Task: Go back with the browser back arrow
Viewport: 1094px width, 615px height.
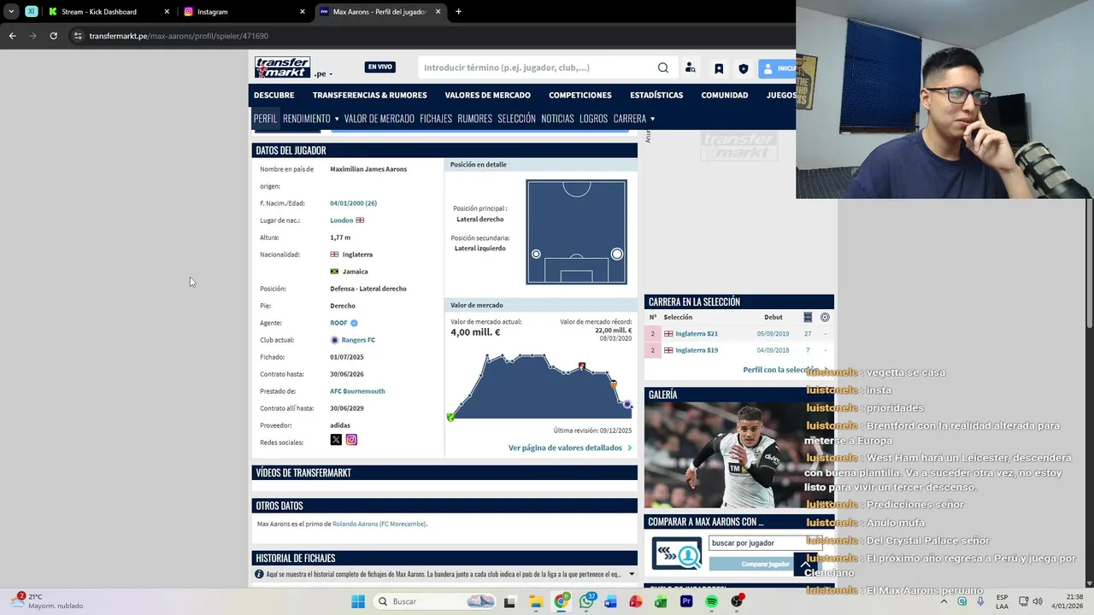Action: [x=12, y=36]
